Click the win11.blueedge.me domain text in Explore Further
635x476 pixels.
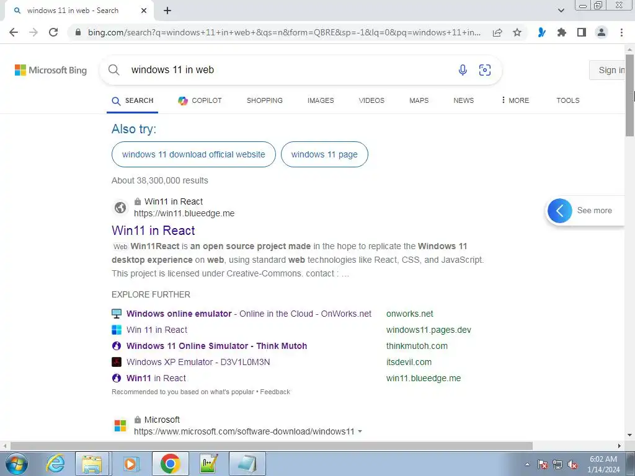[423, 379]
